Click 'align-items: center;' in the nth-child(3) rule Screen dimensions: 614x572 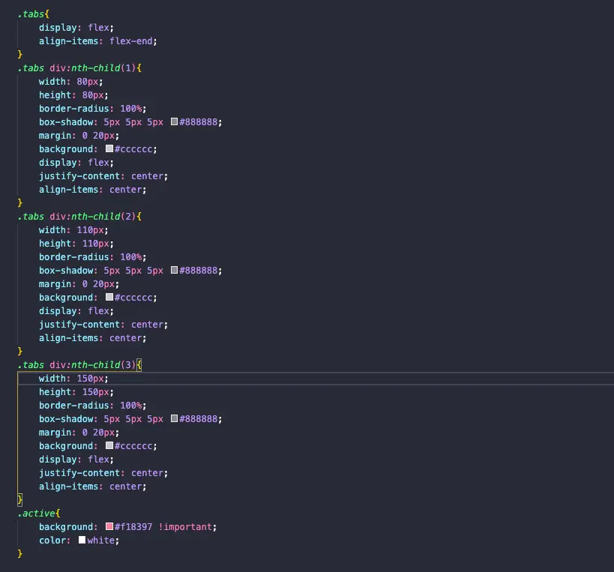click(92, 487)
